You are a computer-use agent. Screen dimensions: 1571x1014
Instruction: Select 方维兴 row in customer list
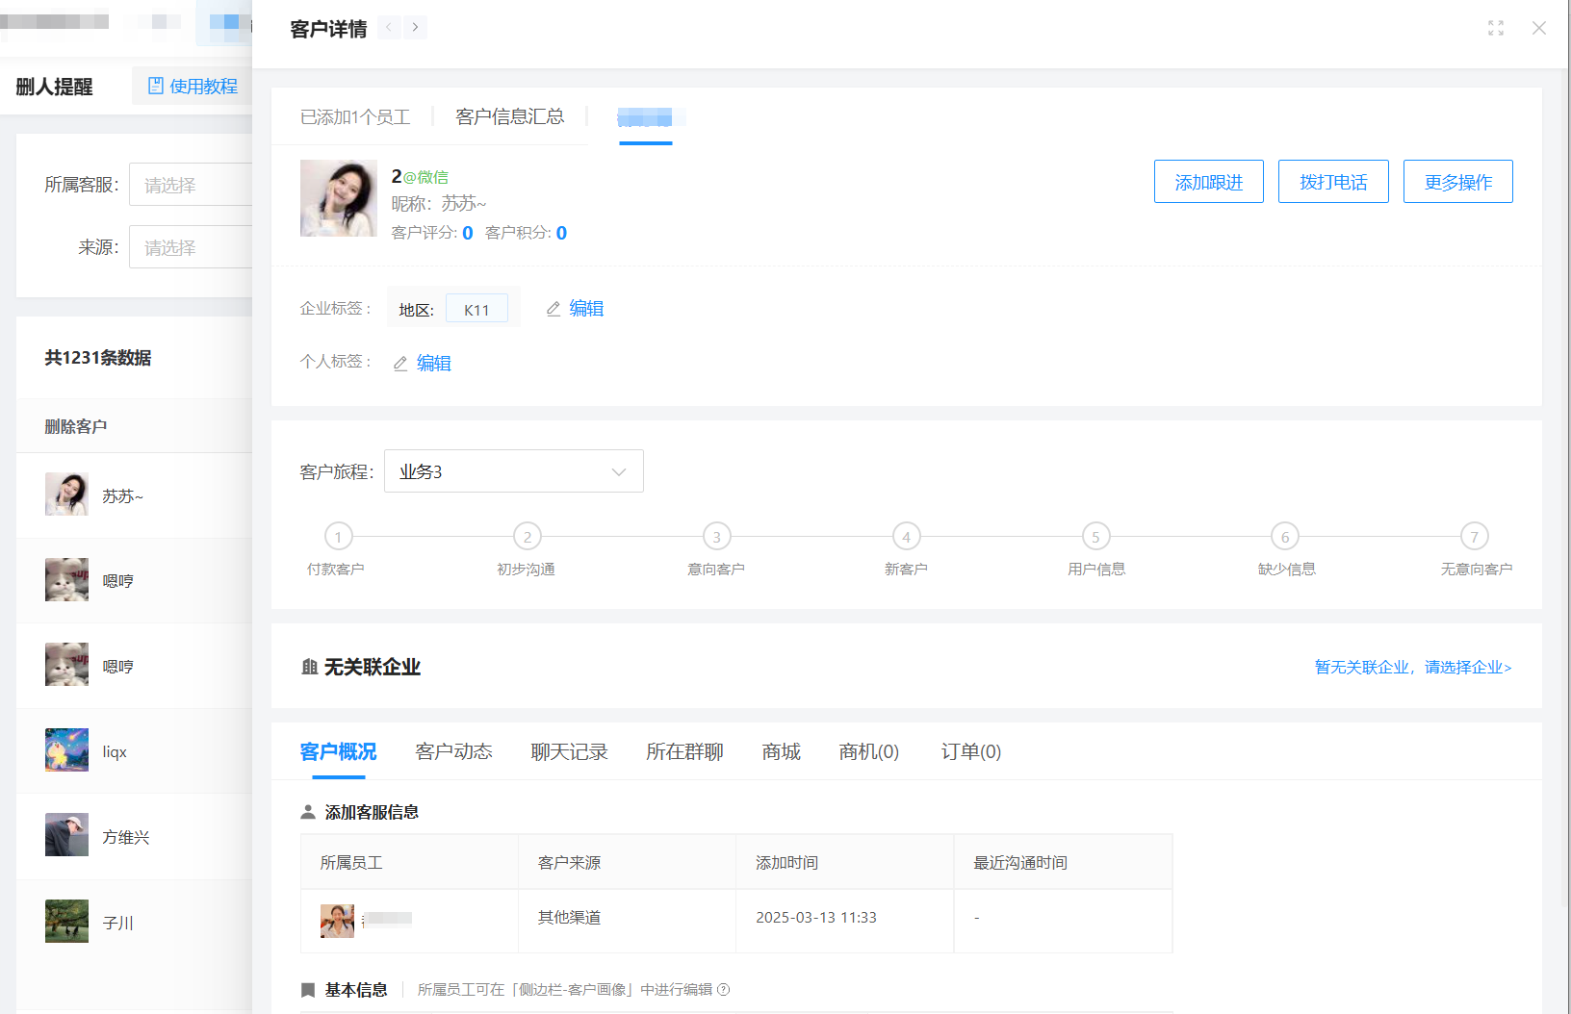point(135,837)
